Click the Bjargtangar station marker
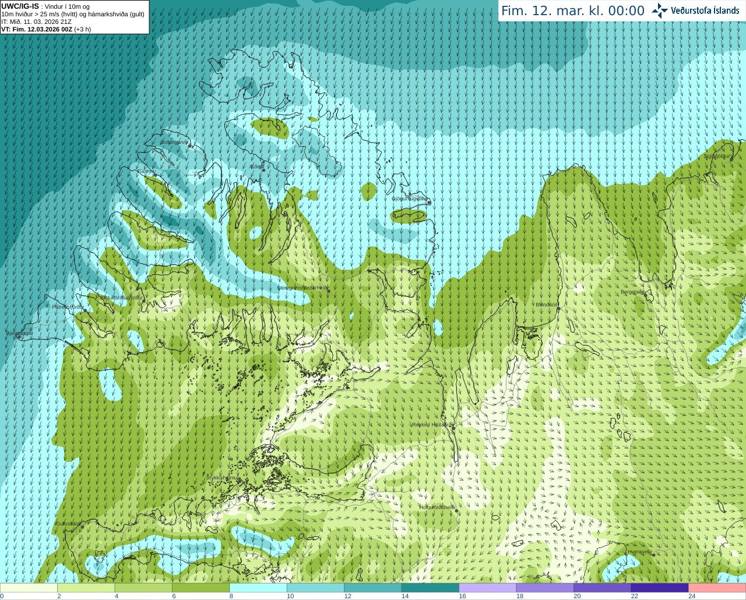Viewport: 746px width, 600px height. 19,337
